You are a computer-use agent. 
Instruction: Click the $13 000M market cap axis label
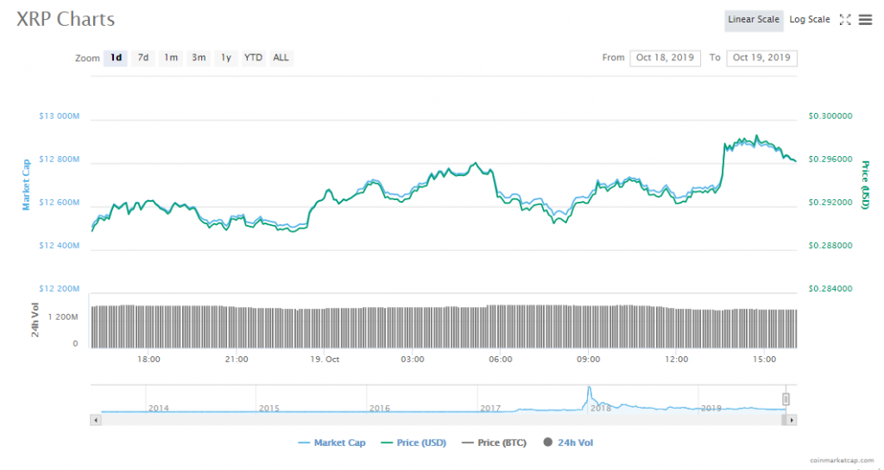[60, 116]
